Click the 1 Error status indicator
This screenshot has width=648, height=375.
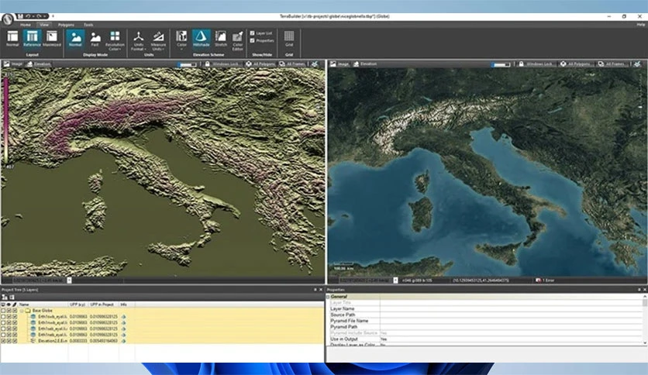[x=545, y=280]
